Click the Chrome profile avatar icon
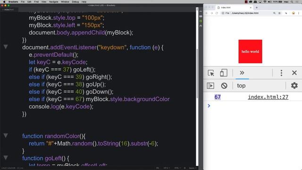The image size is (302, 170). point(294,13)
